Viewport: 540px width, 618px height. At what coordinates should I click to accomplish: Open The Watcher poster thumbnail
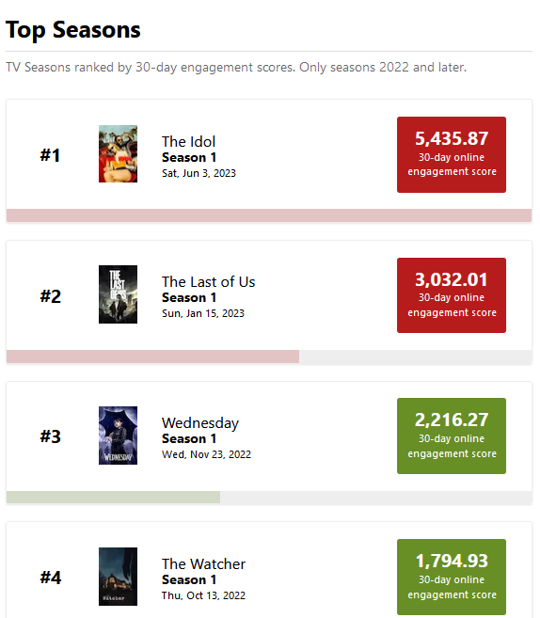click(118, 577)
